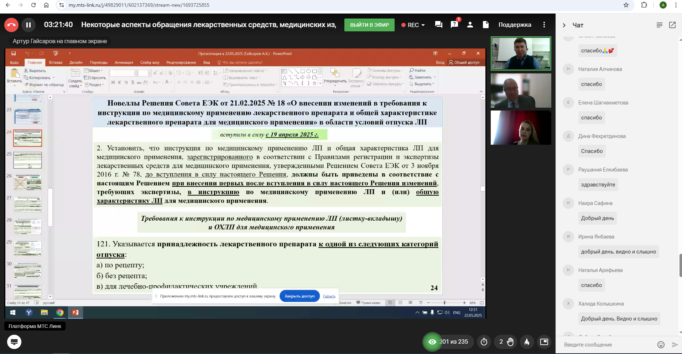Select the woman's video thumbnail with red background

521,128
